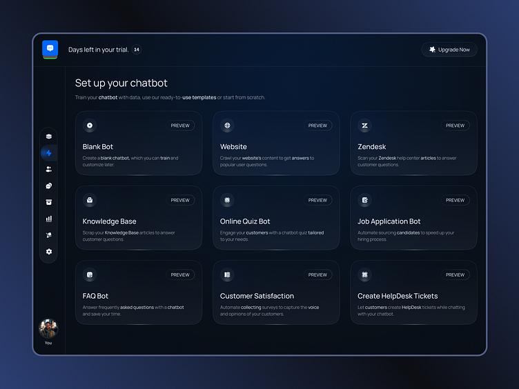Open the archive box sidebar icon

[49, 202]
